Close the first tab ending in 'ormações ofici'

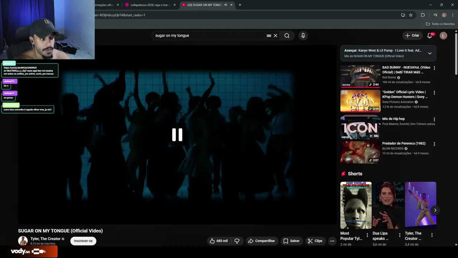118,5
